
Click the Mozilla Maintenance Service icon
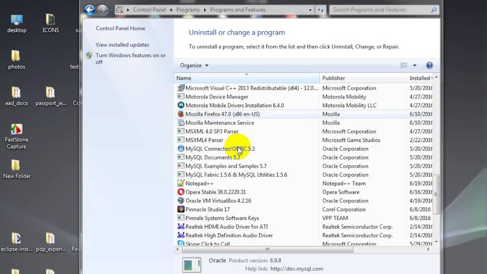pyautogui.click(x=181, y=123)
